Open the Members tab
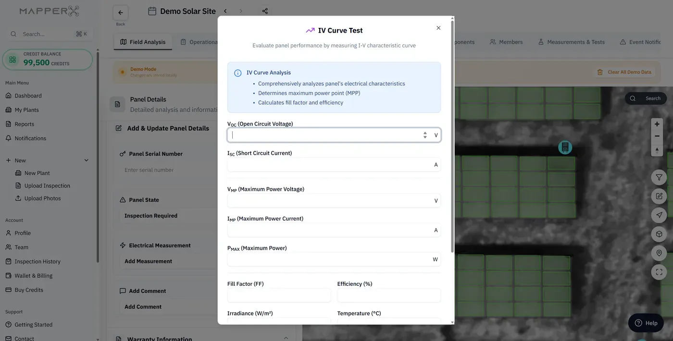 506,42
